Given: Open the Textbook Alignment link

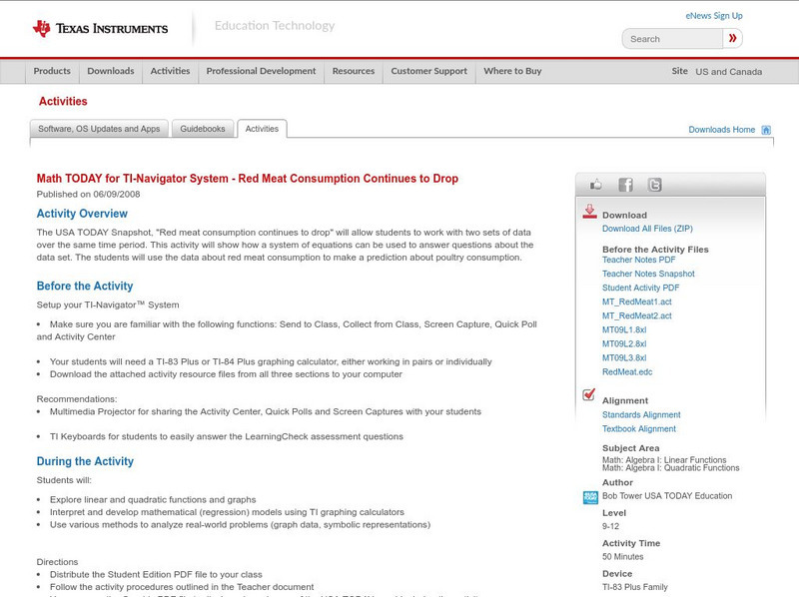Looking at the screenshot, I should pos(639,429).
